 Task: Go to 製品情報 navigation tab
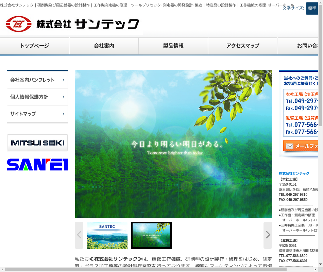tap(173, 46)
